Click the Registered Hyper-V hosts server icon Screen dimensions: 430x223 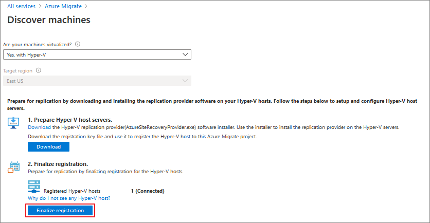[34, 187]
